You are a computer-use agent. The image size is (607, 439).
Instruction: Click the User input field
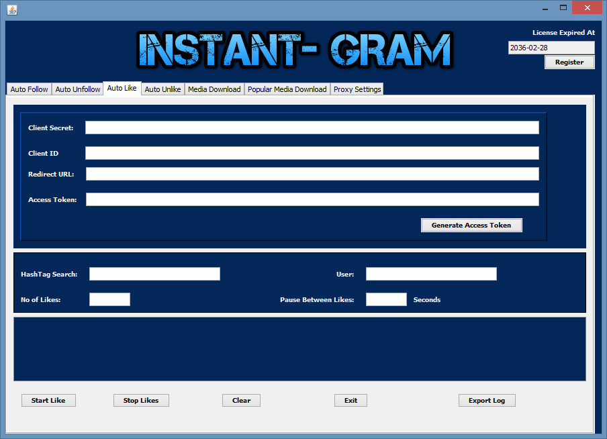click(431, 274)
